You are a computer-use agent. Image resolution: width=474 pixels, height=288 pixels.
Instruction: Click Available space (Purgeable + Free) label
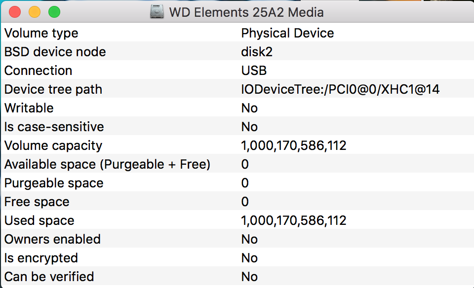[x=107, y=165]
